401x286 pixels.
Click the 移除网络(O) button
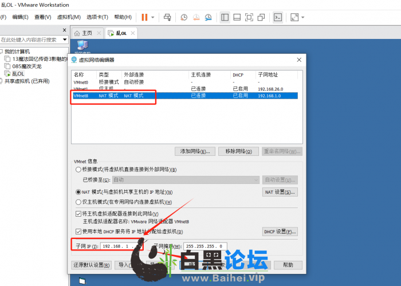(x=238, y=151)
